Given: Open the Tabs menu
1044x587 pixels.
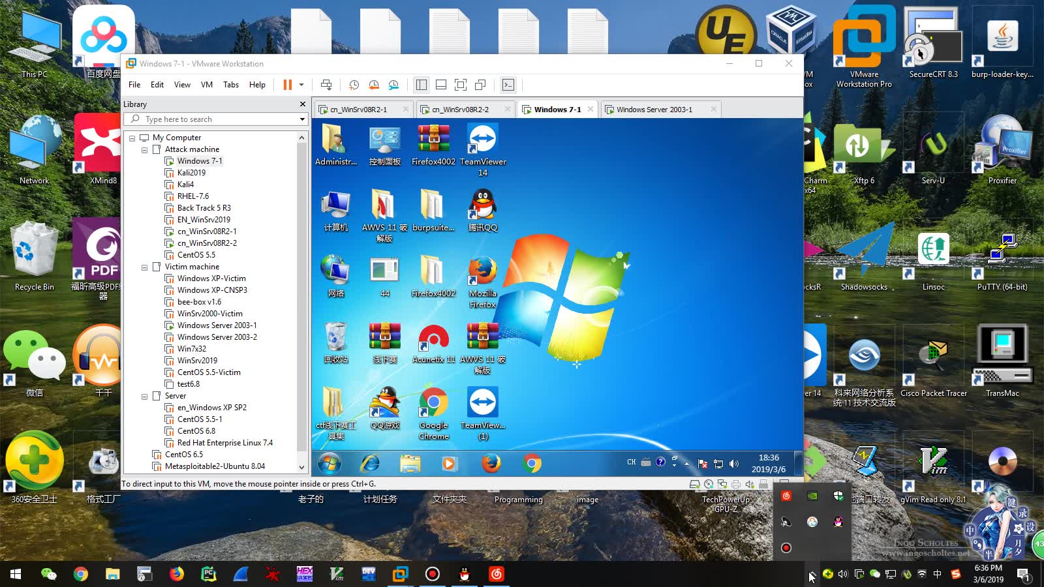Looking at the screenshot, I should 231,85.
